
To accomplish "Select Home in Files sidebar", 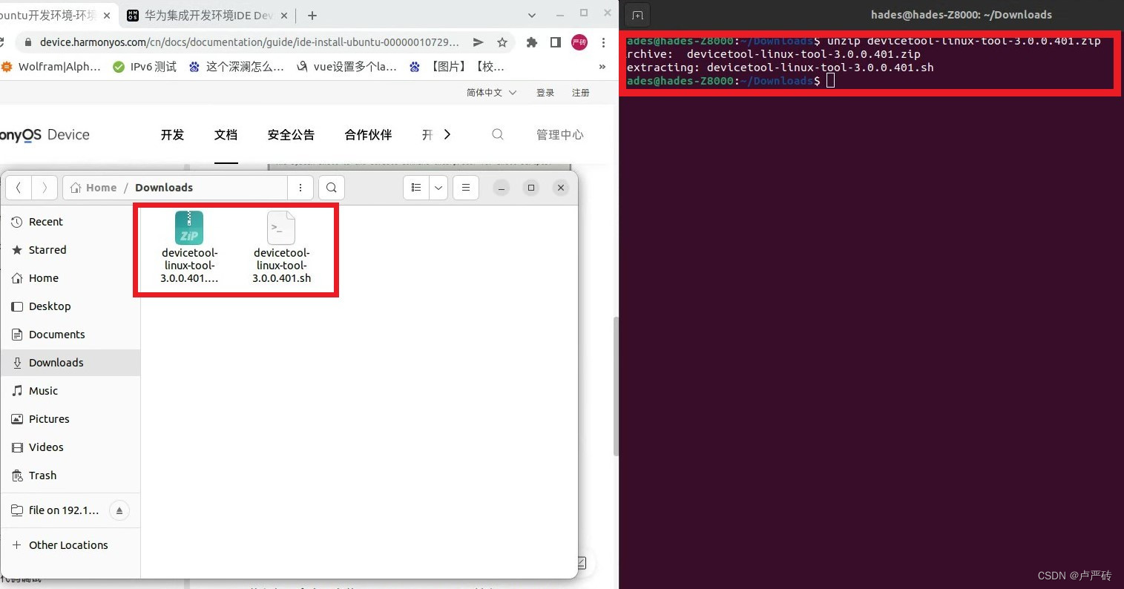I will pyautogui.click(x=70, y=278).
